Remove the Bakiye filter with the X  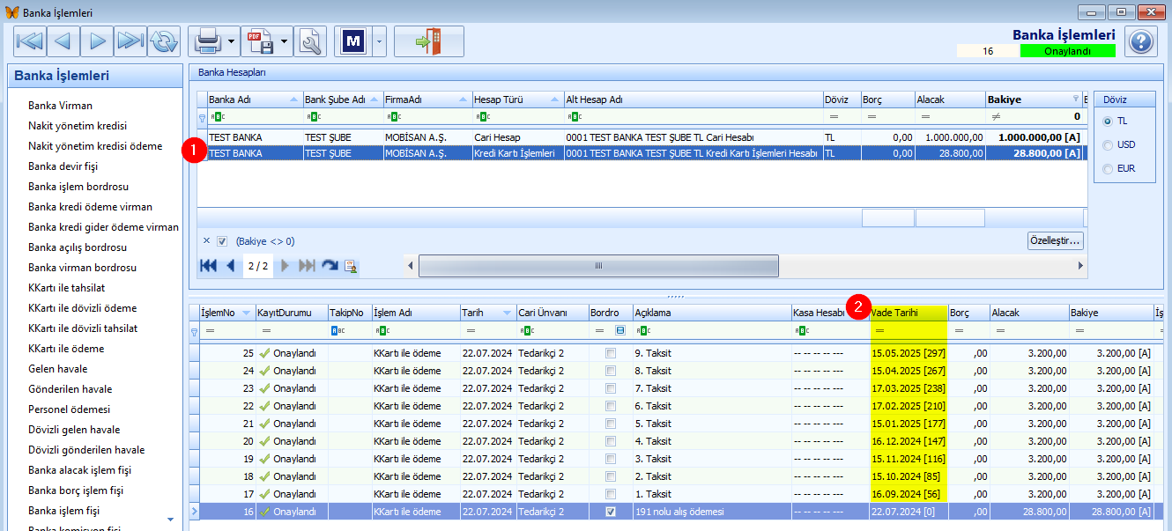tap(206, 240)
